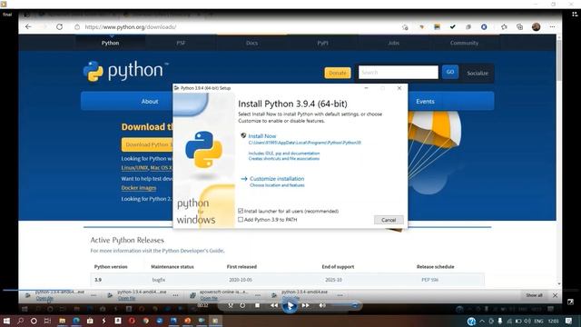The height and width of the screenshot is (327, 581).
Task: Open the browser Collections icon
Action: pos(520,26)
